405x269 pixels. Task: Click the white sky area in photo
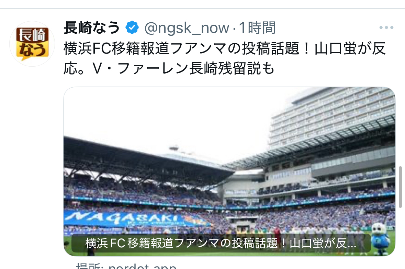pos(165,114)
